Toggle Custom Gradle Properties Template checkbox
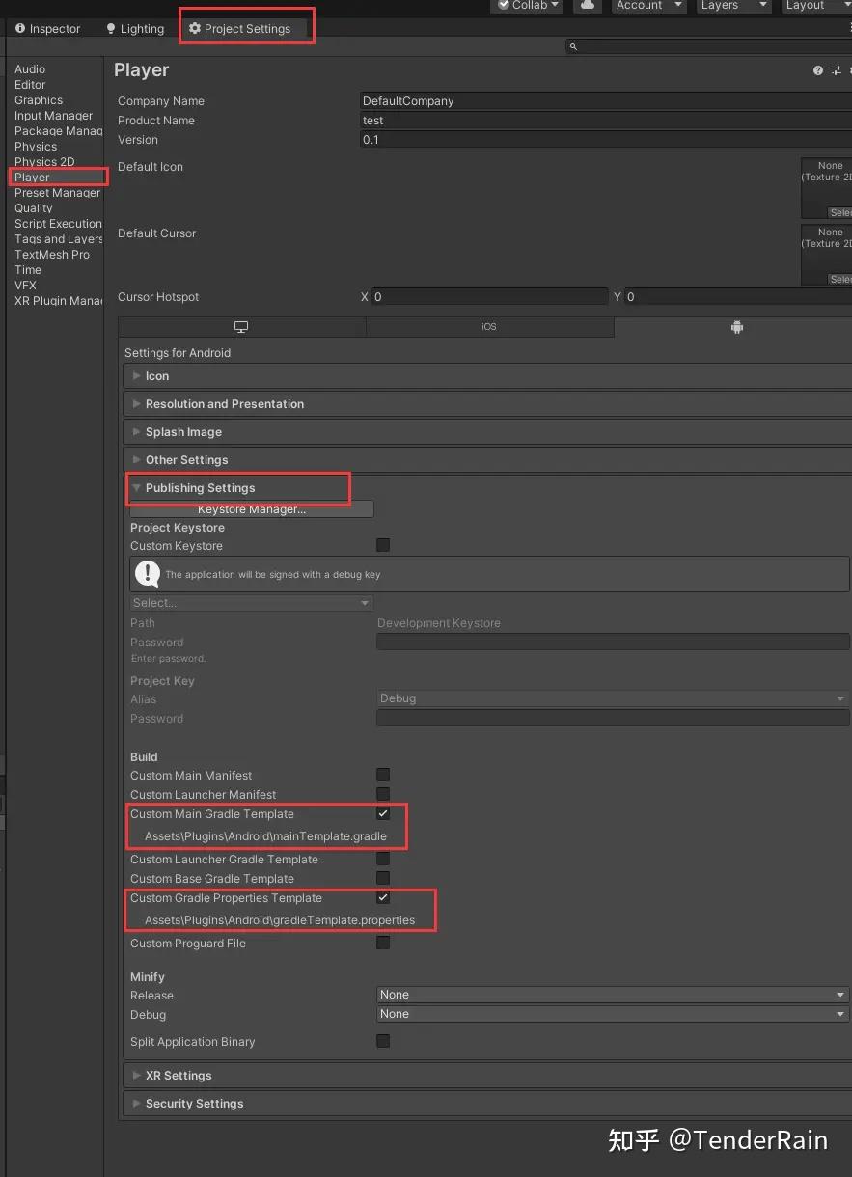The image size is (852, 1177). [x=383, y=898]
